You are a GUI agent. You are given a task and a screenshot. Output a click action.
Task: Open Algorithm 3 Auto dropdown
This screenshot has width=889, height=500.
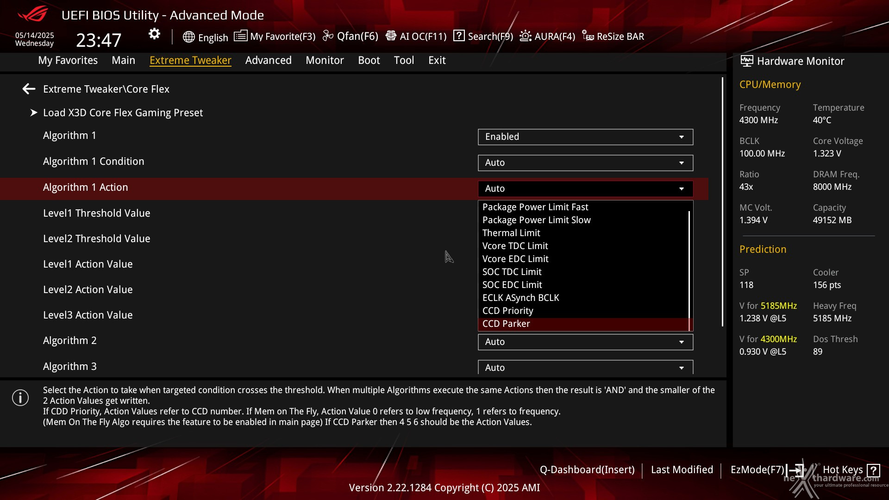pyautogui.click(x=585, y=368)
